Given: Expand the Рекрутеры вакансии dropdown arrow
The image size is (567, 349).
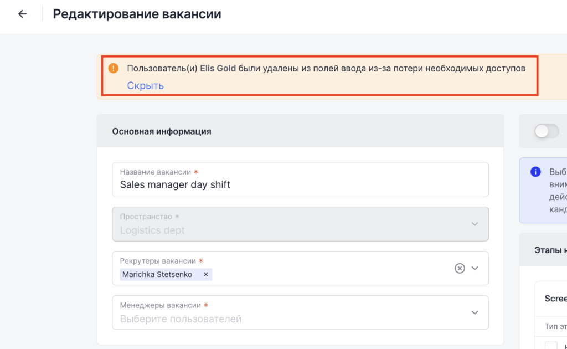Looking at the screenshot, I should [475, 268].
